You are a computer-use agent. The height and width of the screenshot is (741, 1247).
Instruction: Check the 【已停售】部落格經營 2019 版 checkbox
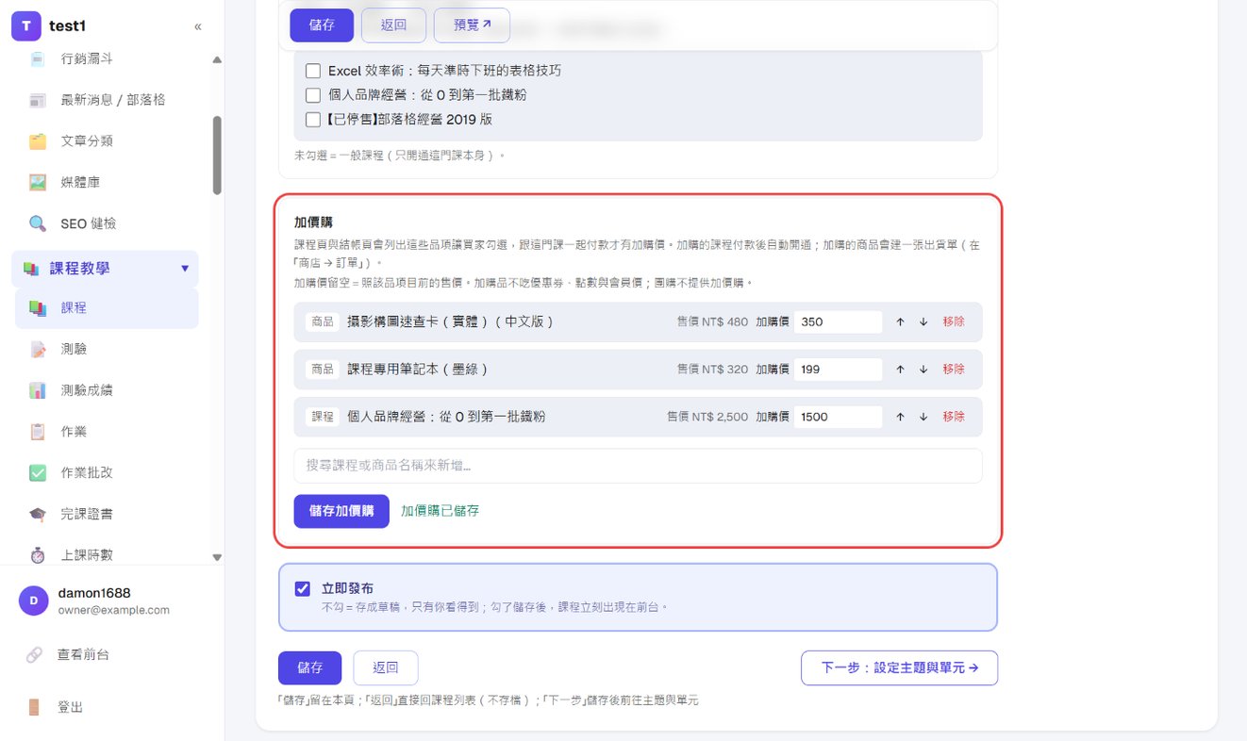coord(313,120)
